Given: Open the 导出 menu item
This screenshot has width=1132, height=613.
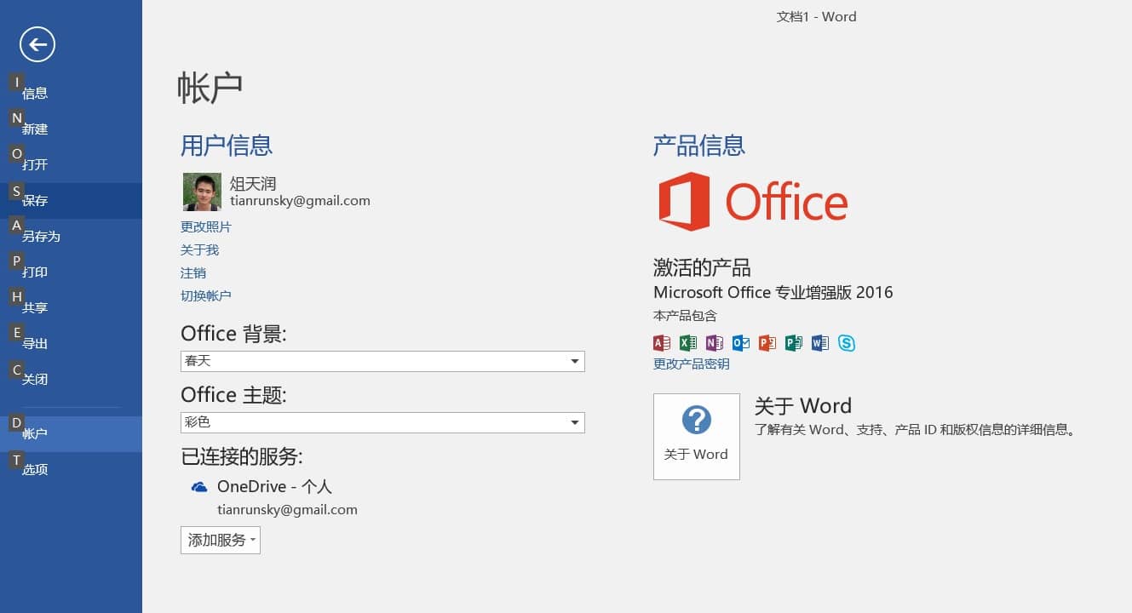Looking at the screenshot, I should 71,343.
